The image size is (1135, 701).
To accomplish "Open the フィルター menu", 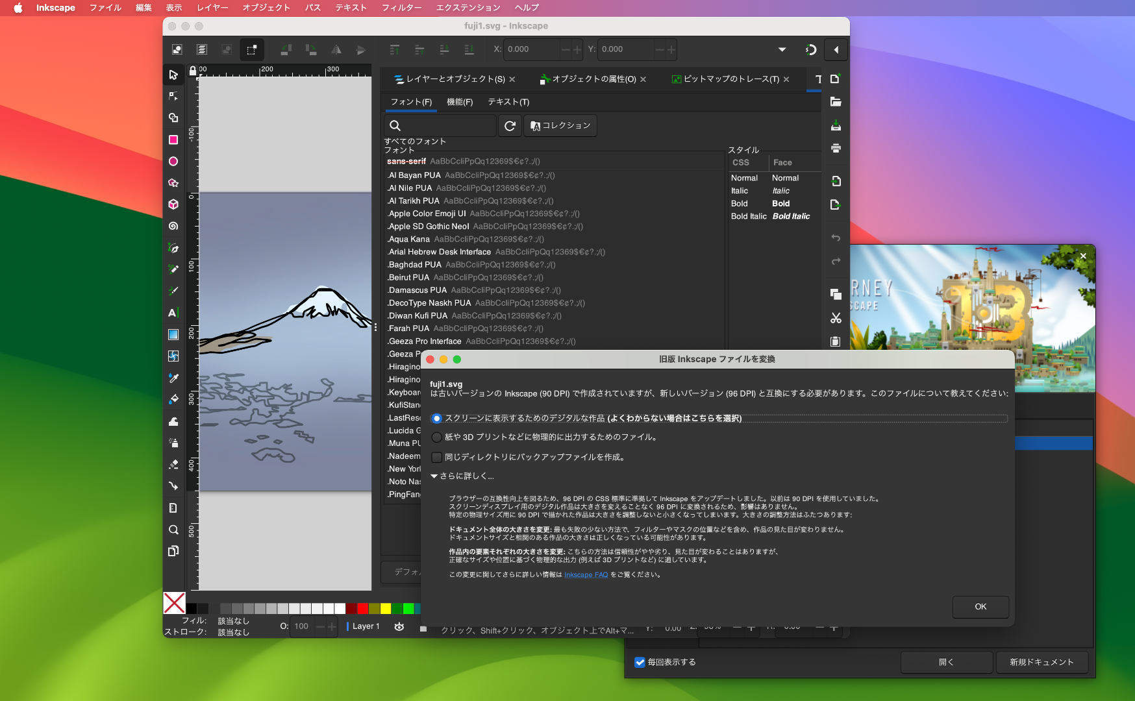I will pos(401,8).
